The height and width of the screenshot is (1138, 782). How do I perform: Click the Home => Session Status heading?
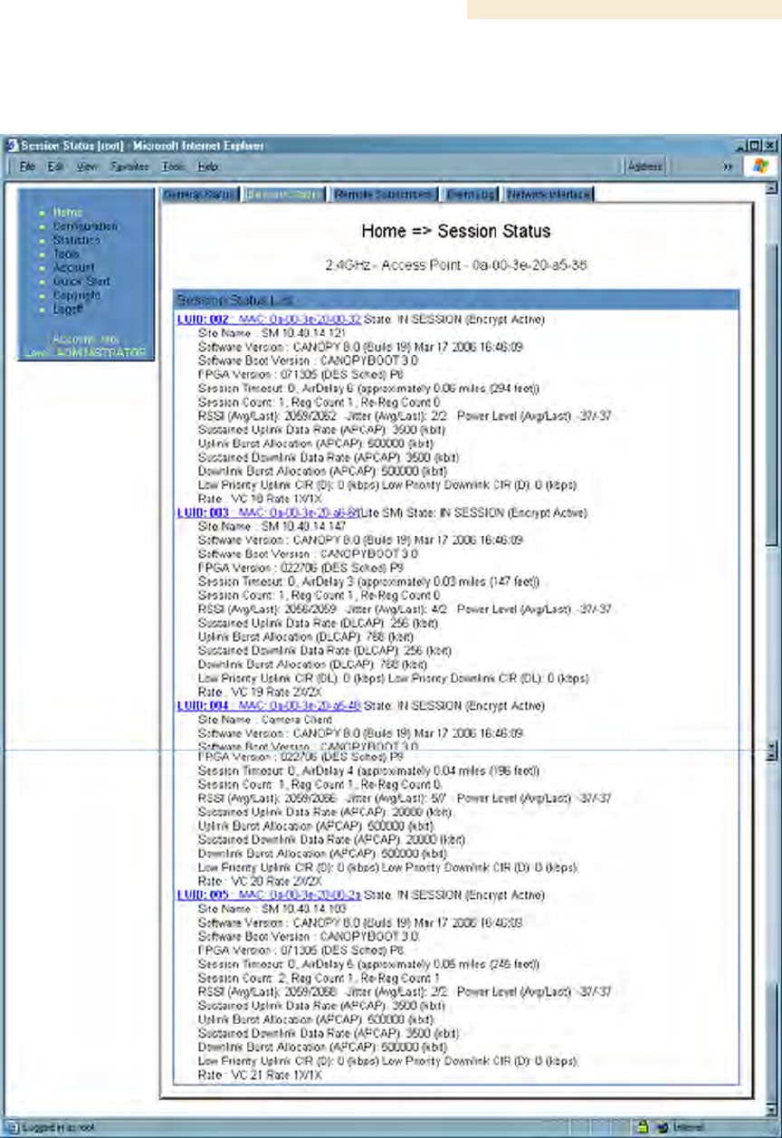pos(455,232)
